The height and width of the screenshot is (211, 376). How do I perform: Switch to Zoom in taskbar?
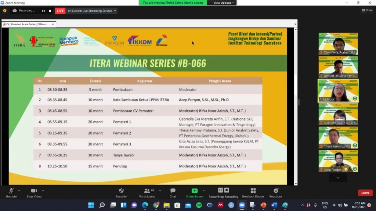[242, 205]
